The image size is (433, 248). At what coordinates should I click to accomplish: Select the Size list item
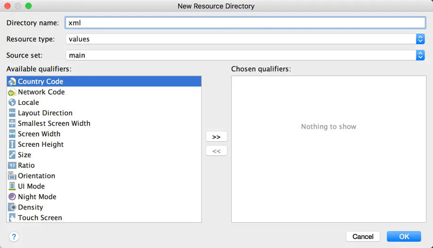(x=104, y=155)
